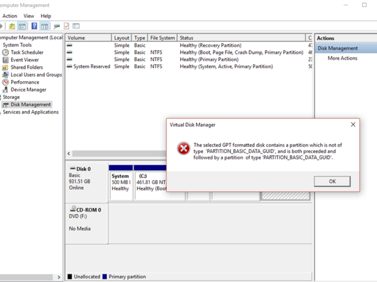Screen dimensions: 377x282
Task: Sort by the Layout column header
Action: pyautogui.click(x=122, y=38)
